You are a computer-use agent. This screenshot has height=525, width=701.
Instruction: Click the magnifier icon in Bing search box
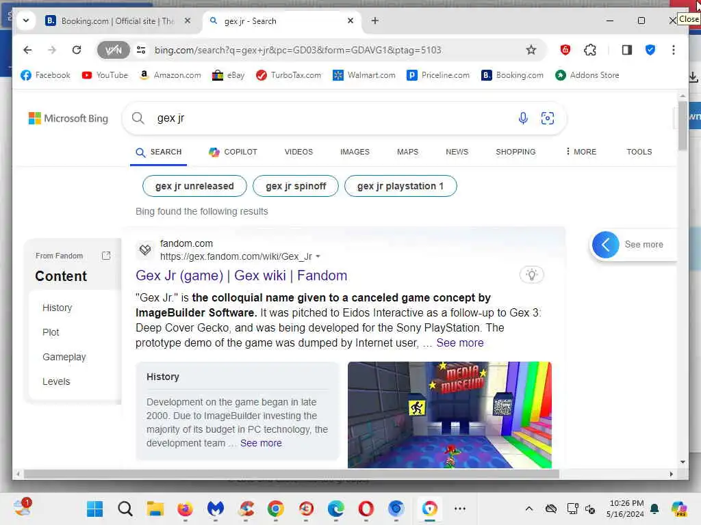coord(138,118)
